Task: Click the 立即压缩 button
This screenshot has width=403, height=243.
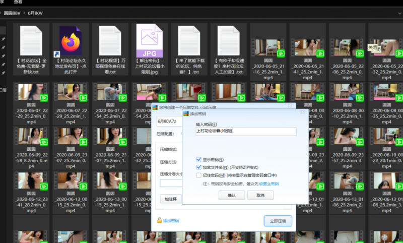Action: click(278, 221)
